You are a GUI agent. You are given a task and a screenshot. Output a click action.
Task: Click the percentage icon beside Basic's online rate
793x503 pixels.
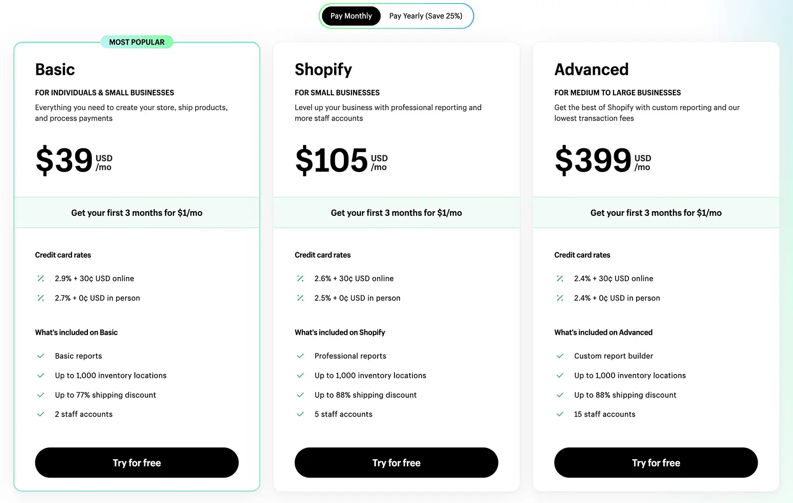(41, 279)
